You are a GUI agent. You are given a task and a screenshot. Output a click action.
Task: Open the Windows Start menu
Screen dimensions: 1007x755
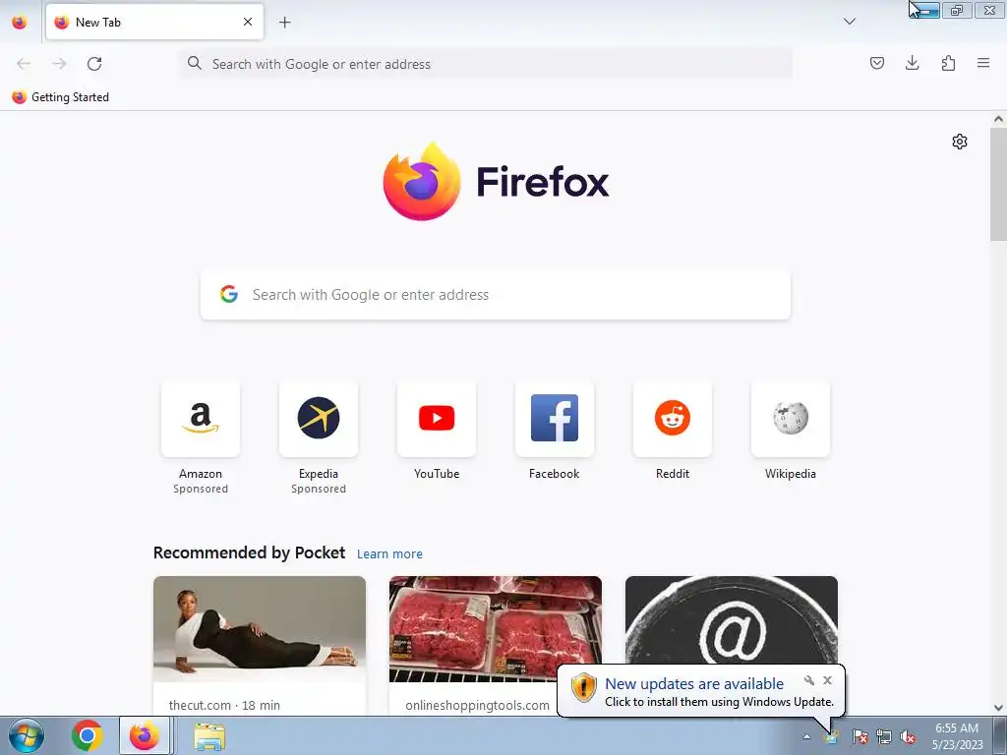coord(27,735)
